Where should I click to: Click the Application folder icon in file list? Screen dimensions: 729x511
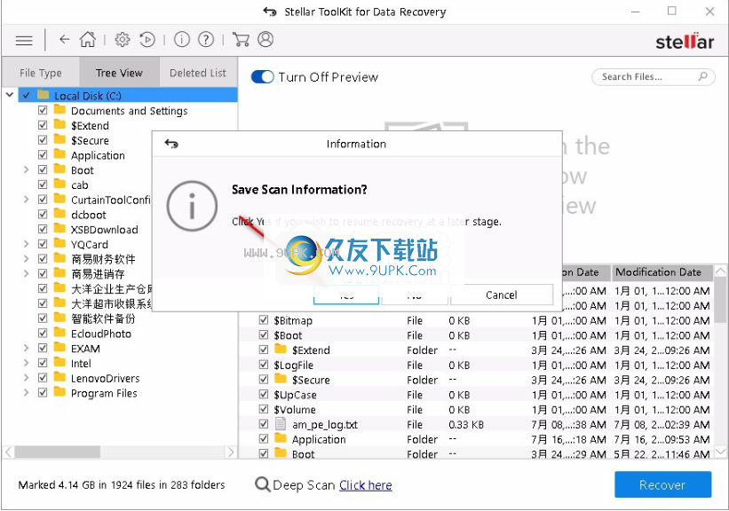(281, 438)
